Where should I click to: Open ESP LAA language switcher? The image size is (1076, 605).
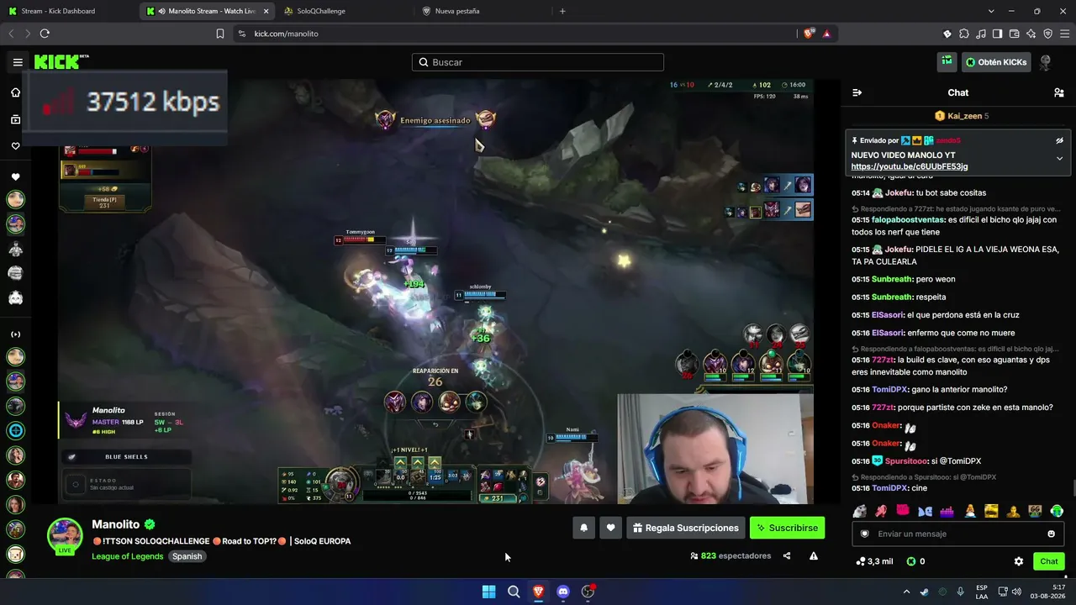(982, 592)
